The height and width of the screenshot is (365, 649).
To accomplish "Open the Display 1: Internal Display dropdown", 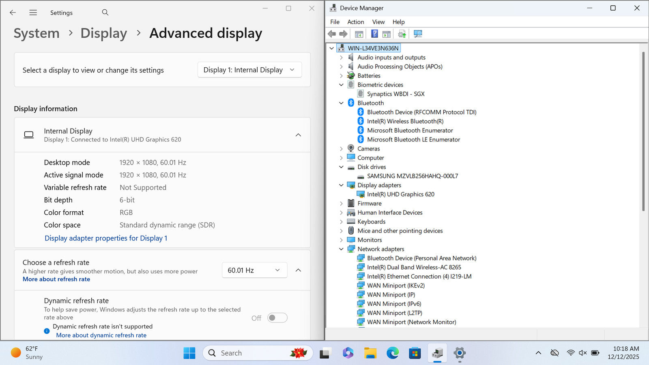I will 249,70.
